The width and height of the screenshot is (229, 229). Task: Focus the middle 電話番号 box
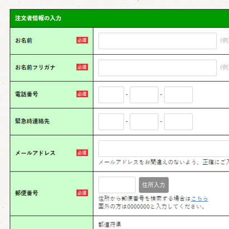(x=144, y=95)
